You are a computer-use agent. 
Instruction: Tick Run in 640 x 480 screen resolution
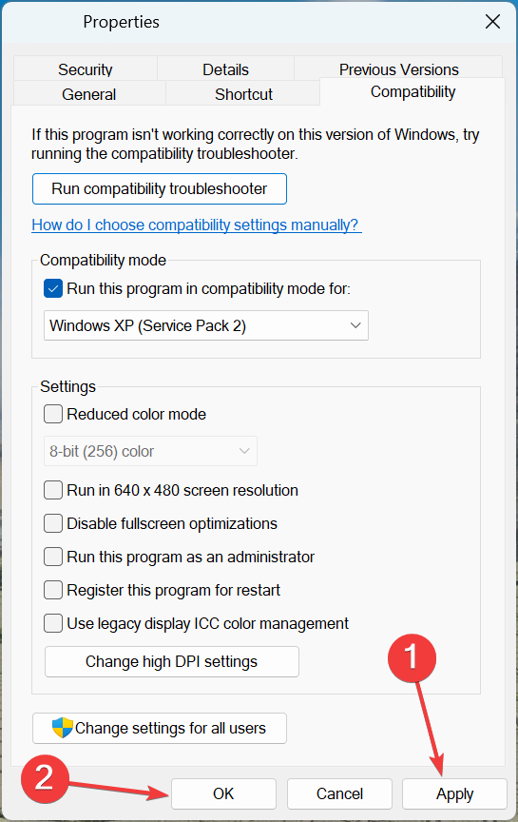(x=53, y=490)
